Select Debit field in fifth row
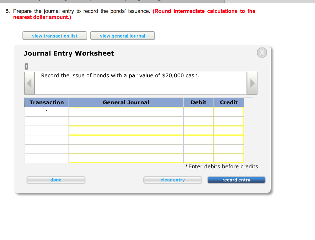 (198, 149)
